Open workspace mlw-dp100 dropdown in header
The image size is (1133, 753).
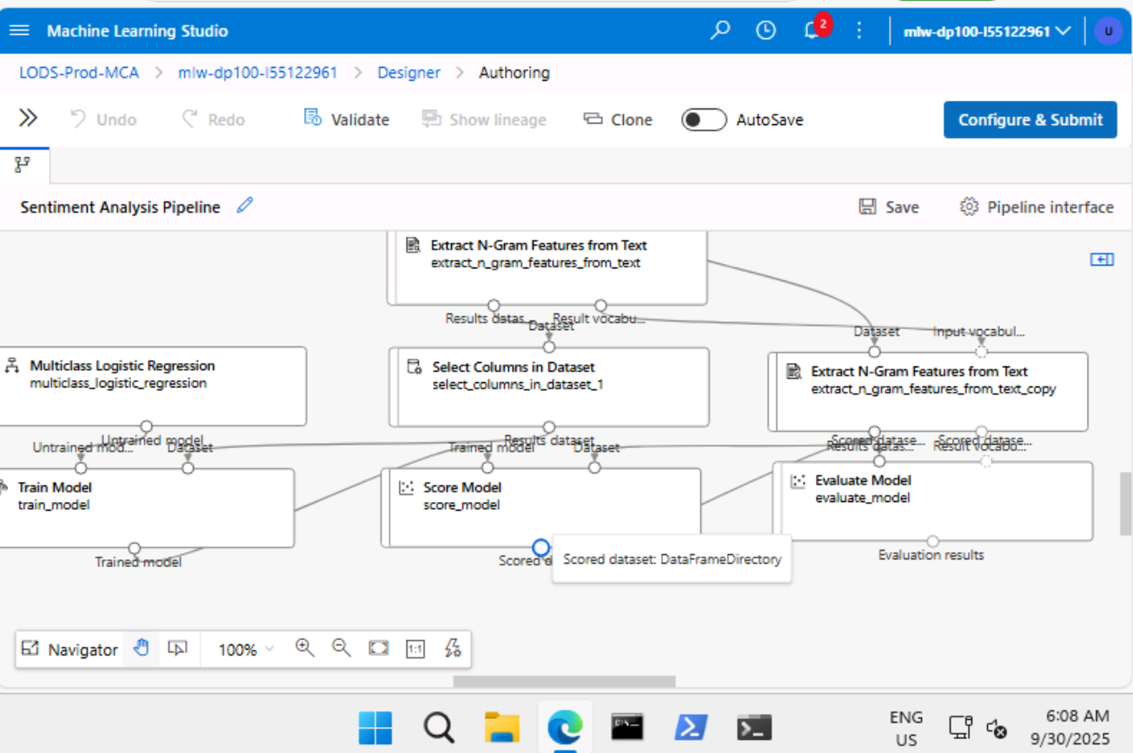[988, 31]
